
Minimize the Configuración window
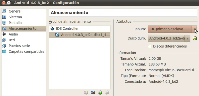tap(9, 3)
